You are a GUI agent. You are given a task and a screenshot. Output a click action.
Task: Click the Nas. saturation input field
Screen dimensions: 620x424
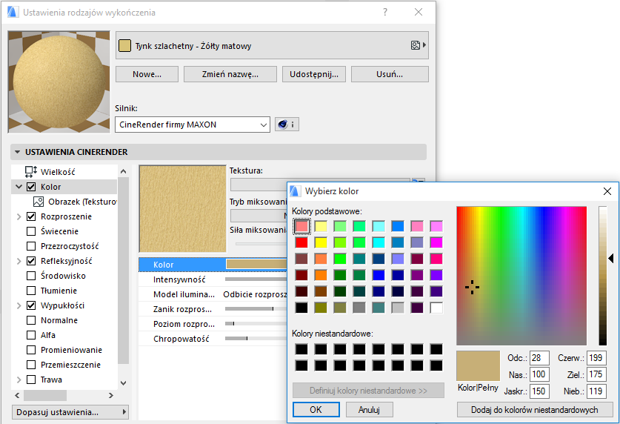coord(539,374)
